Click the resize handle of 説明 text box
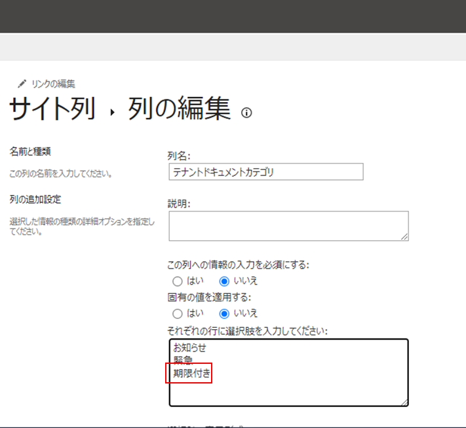 click(x=404, y=237)
